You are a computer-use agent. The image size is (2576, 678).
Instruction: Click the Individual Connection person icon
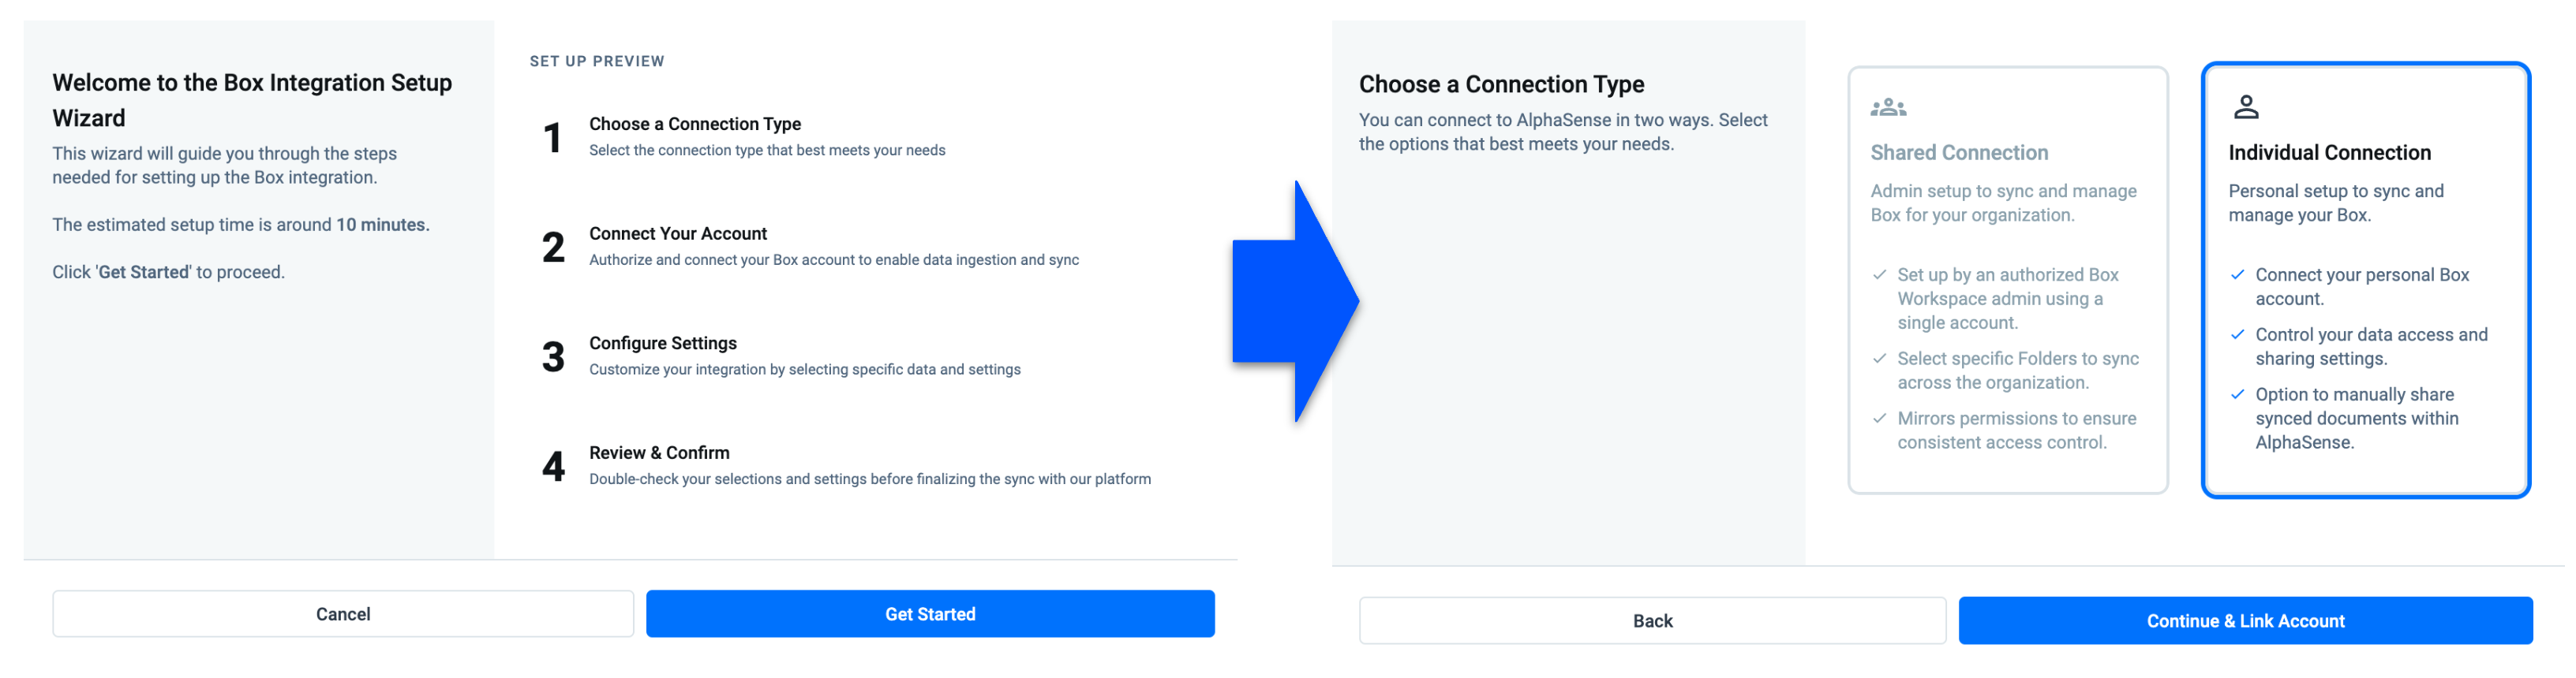pyautogui.click(x=2246, y=107)
